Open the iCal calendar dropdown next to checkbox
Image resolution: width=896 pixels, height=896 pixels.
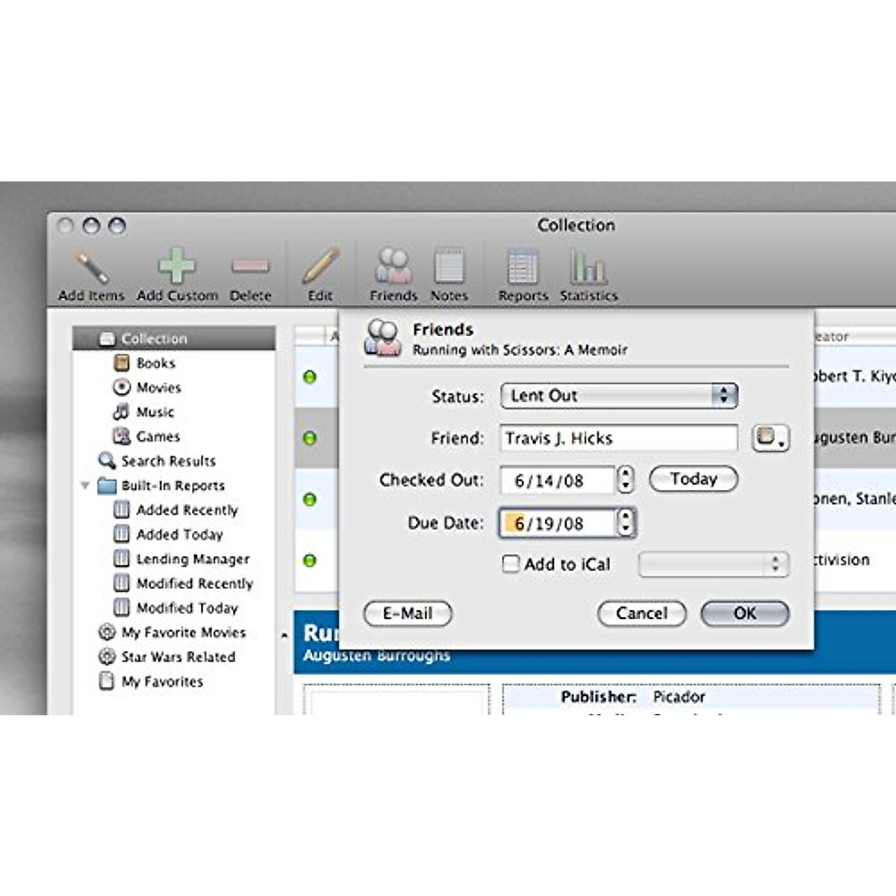[713, 564]
